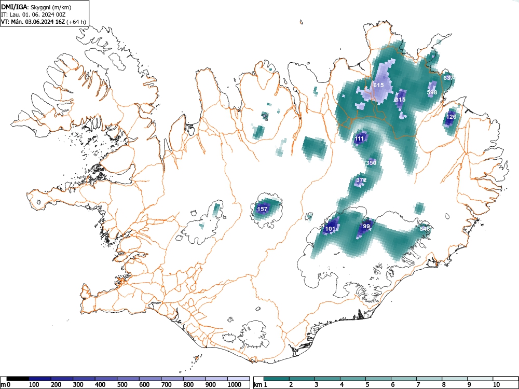Pick the 1–2 km teal legend swatch
Screen dimensions: 519x389
coord(277,379)
